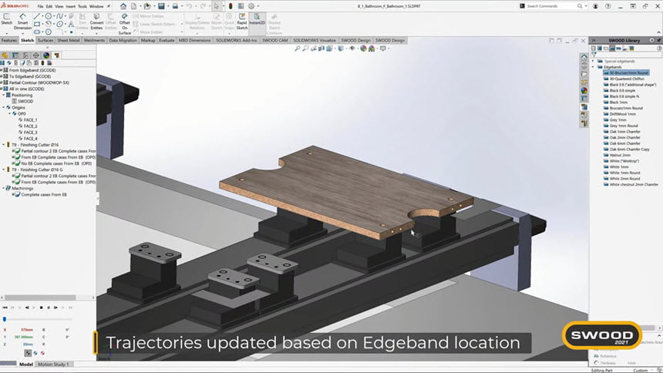The width and height of the screenshot is (663, 373).
Task: Select the DriftWood 1mm edgeband
Action: click(622, 114)
